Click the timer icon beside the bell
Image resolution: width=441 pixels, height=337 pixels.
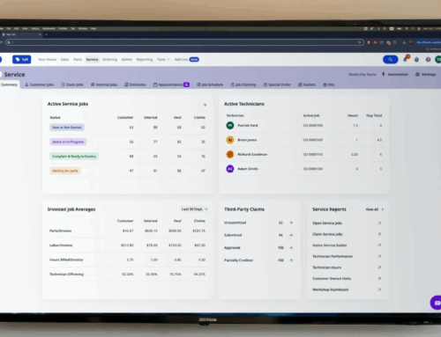416,60
